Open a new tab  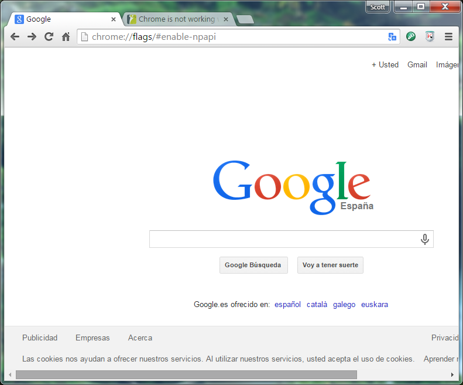[245, 20]
